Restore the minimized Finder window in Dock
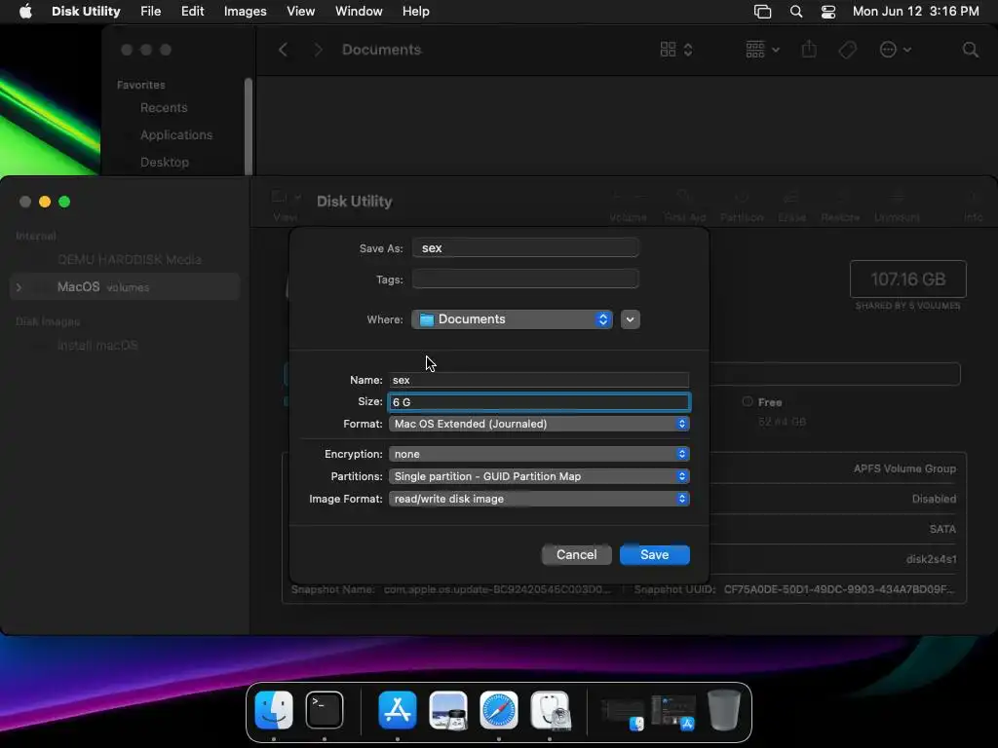 (x=623, y=712)
